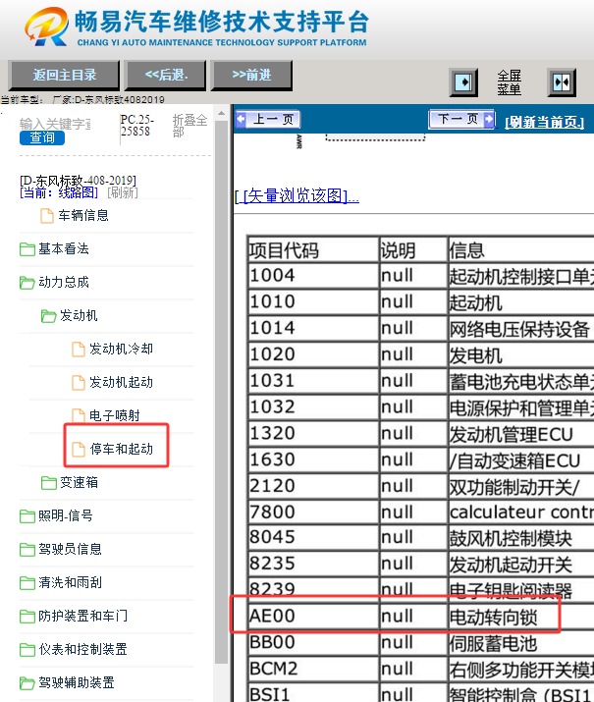Click the 项目代码 column header
The width and height of the screenshot is (594, 702).
coord(313,249)
